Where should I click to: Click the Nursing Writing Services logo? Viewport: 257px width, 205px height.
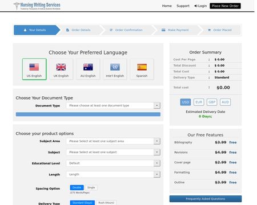37,6
